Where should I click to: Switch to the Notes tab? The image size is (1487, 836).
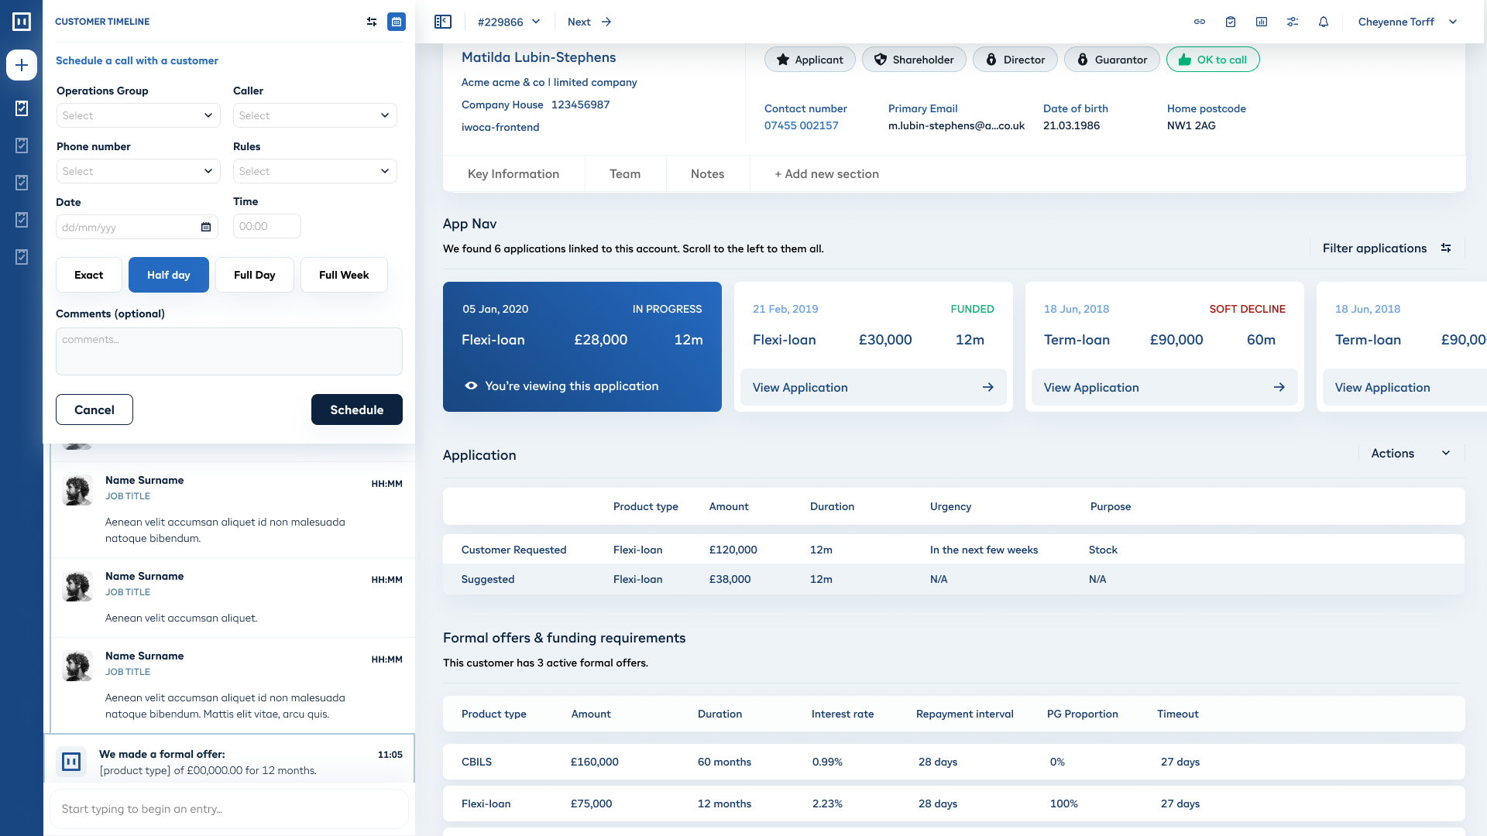708,174
